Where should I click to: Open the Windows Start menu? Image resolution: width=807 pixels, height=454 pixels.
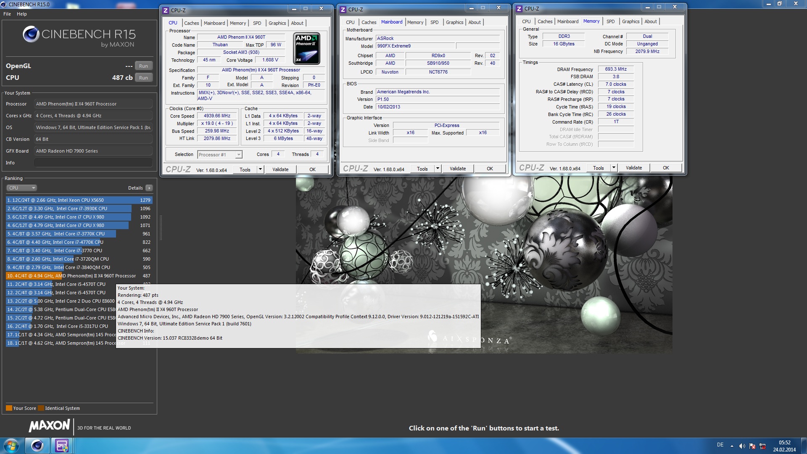(x=11, y=446)
